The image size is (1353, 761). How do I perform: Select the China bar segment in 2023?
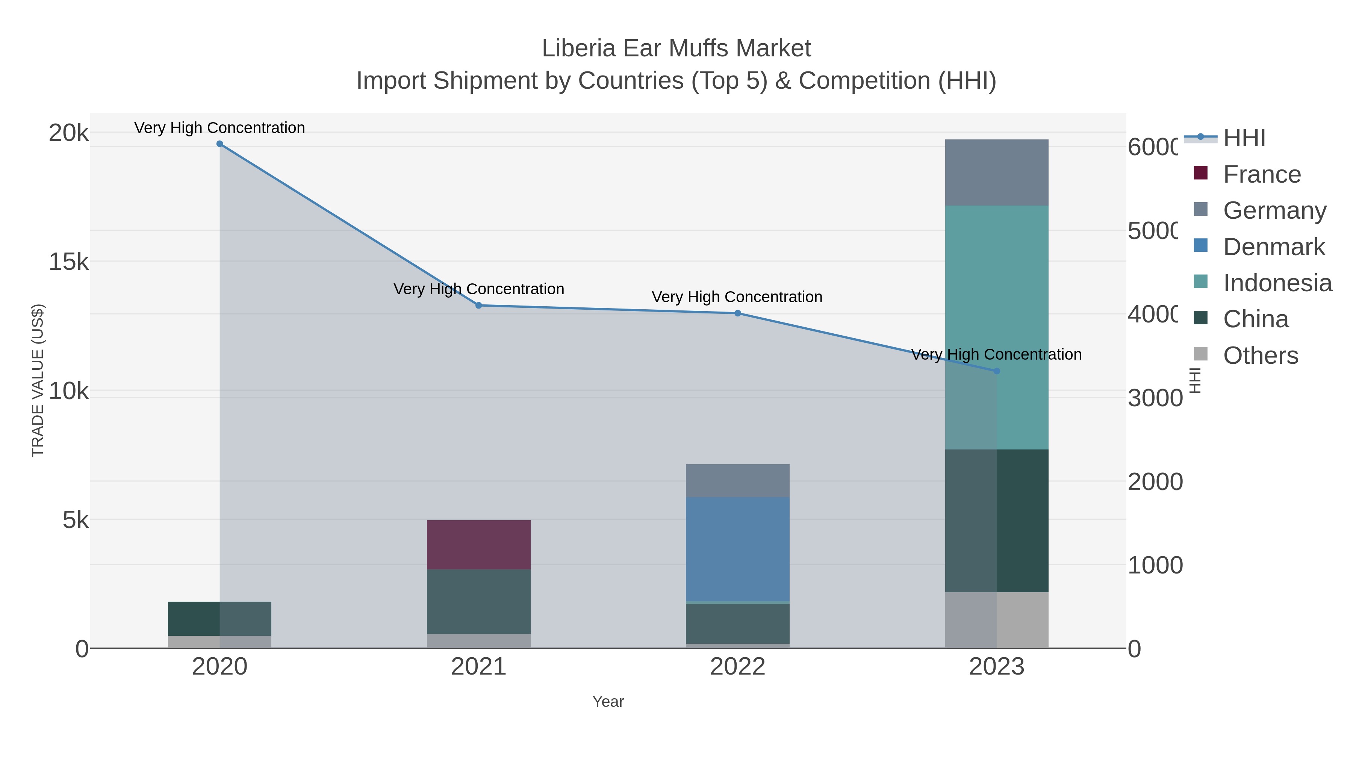(996, 521)
